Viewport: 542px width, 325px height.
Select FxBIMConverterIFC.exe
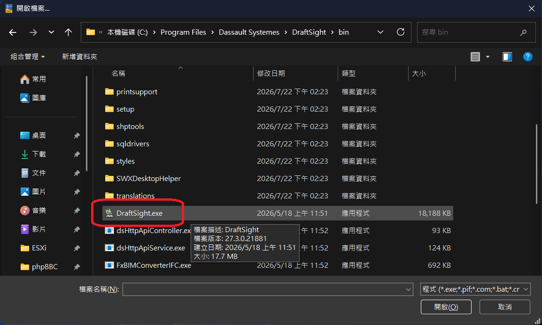[154, 265]
